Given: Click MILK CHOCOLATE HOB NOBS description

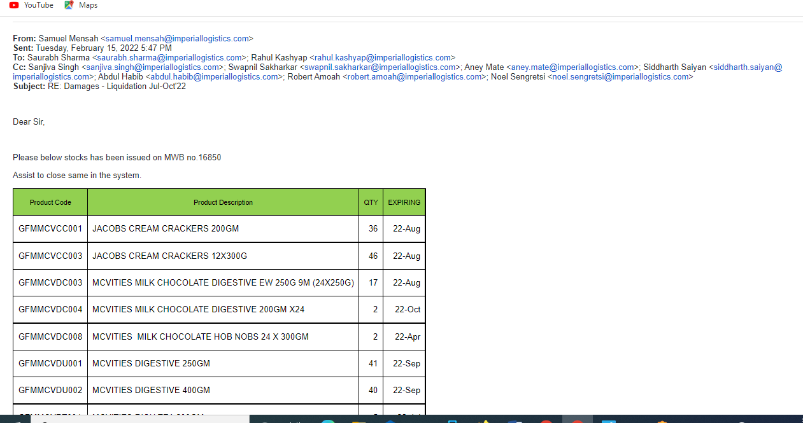Looking at the screenshot, I should [201, 337].
